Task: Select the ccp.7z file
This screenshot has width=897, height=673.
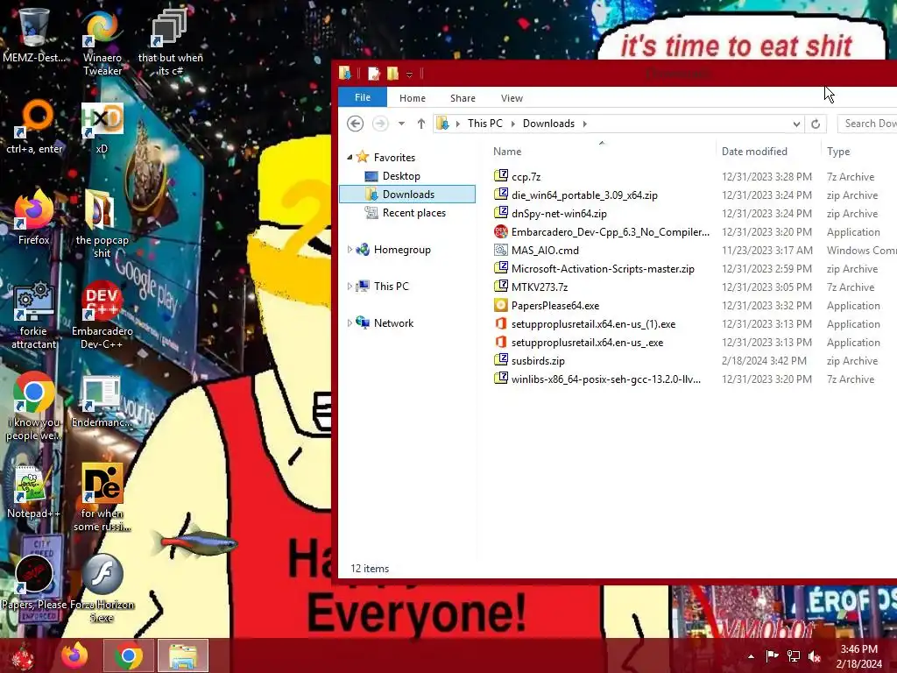Action: tap(526, 177)
